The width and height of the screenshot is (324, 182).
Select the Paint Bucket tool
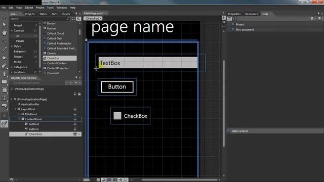[x=4, y=58]
